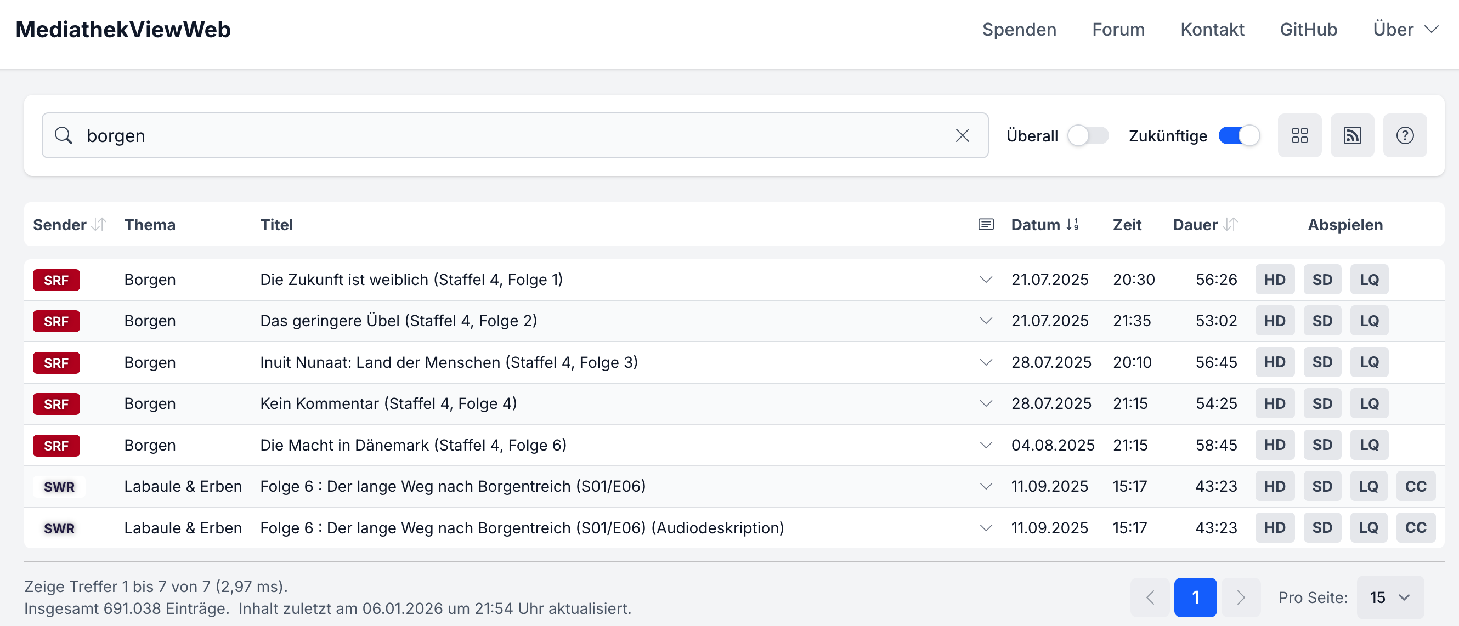Image resolution: width=1459 pixels, height=626 pixels.
Task: Click the GitHub link
Action: click(1308, 30)
